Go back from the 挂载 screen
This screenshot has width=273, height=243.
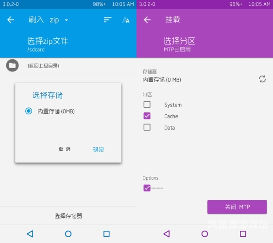point(147,20)
